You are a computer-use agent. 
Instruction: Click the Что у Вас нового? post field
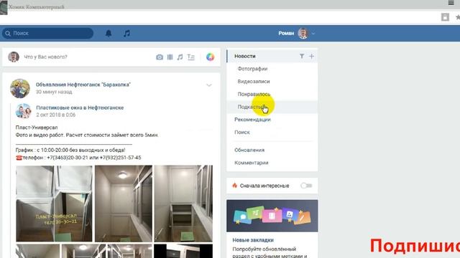(x=45, y=57)
